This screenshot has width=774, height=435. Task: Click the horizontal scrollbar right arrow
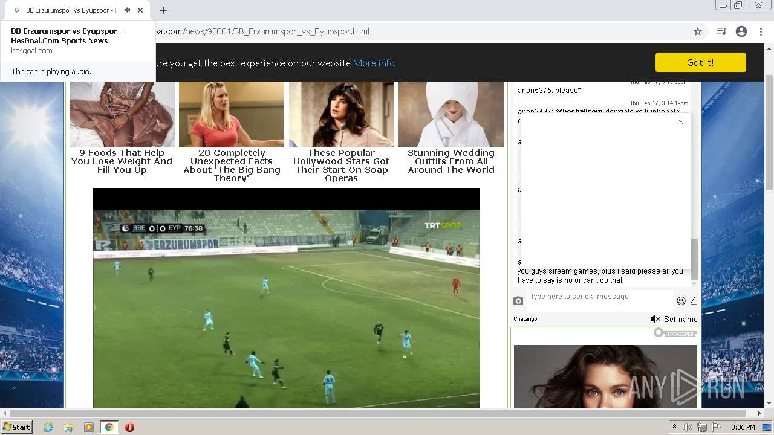tap(759, 413)
